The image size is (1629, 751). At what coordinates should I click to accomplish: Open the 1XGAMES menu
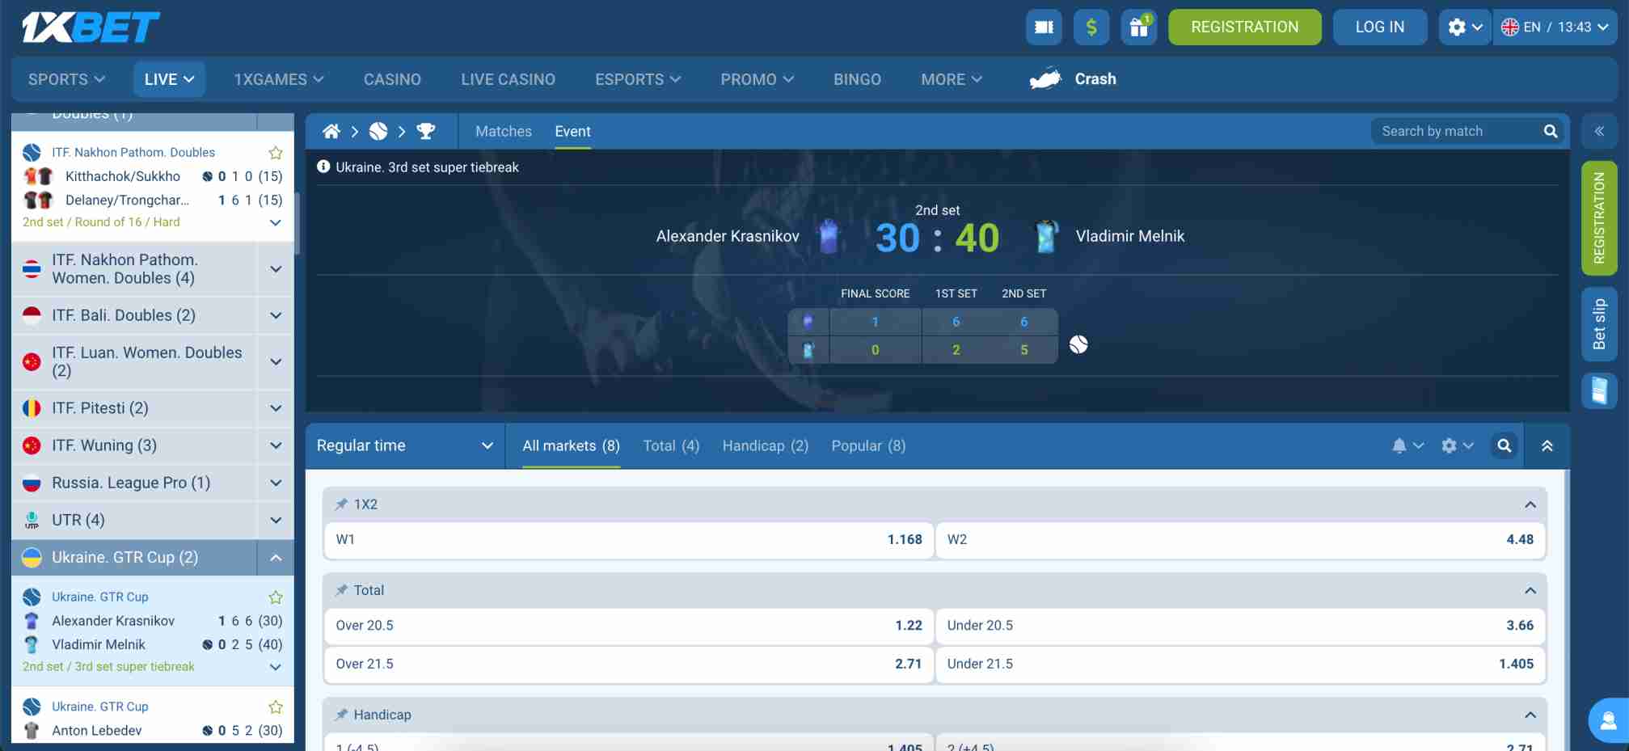[x=279, y=79]
